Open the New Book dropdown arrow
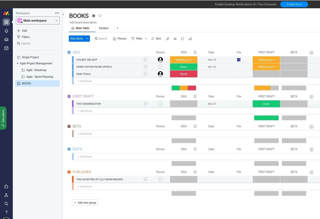320x219 pixels. point(87,38)
